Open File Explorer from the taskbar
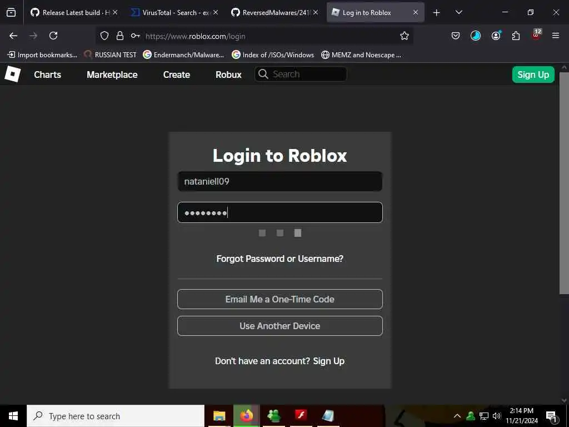Image resolution: width=569 pixels, height=427 pixels. pyautogui.click(x=219, y=416)
